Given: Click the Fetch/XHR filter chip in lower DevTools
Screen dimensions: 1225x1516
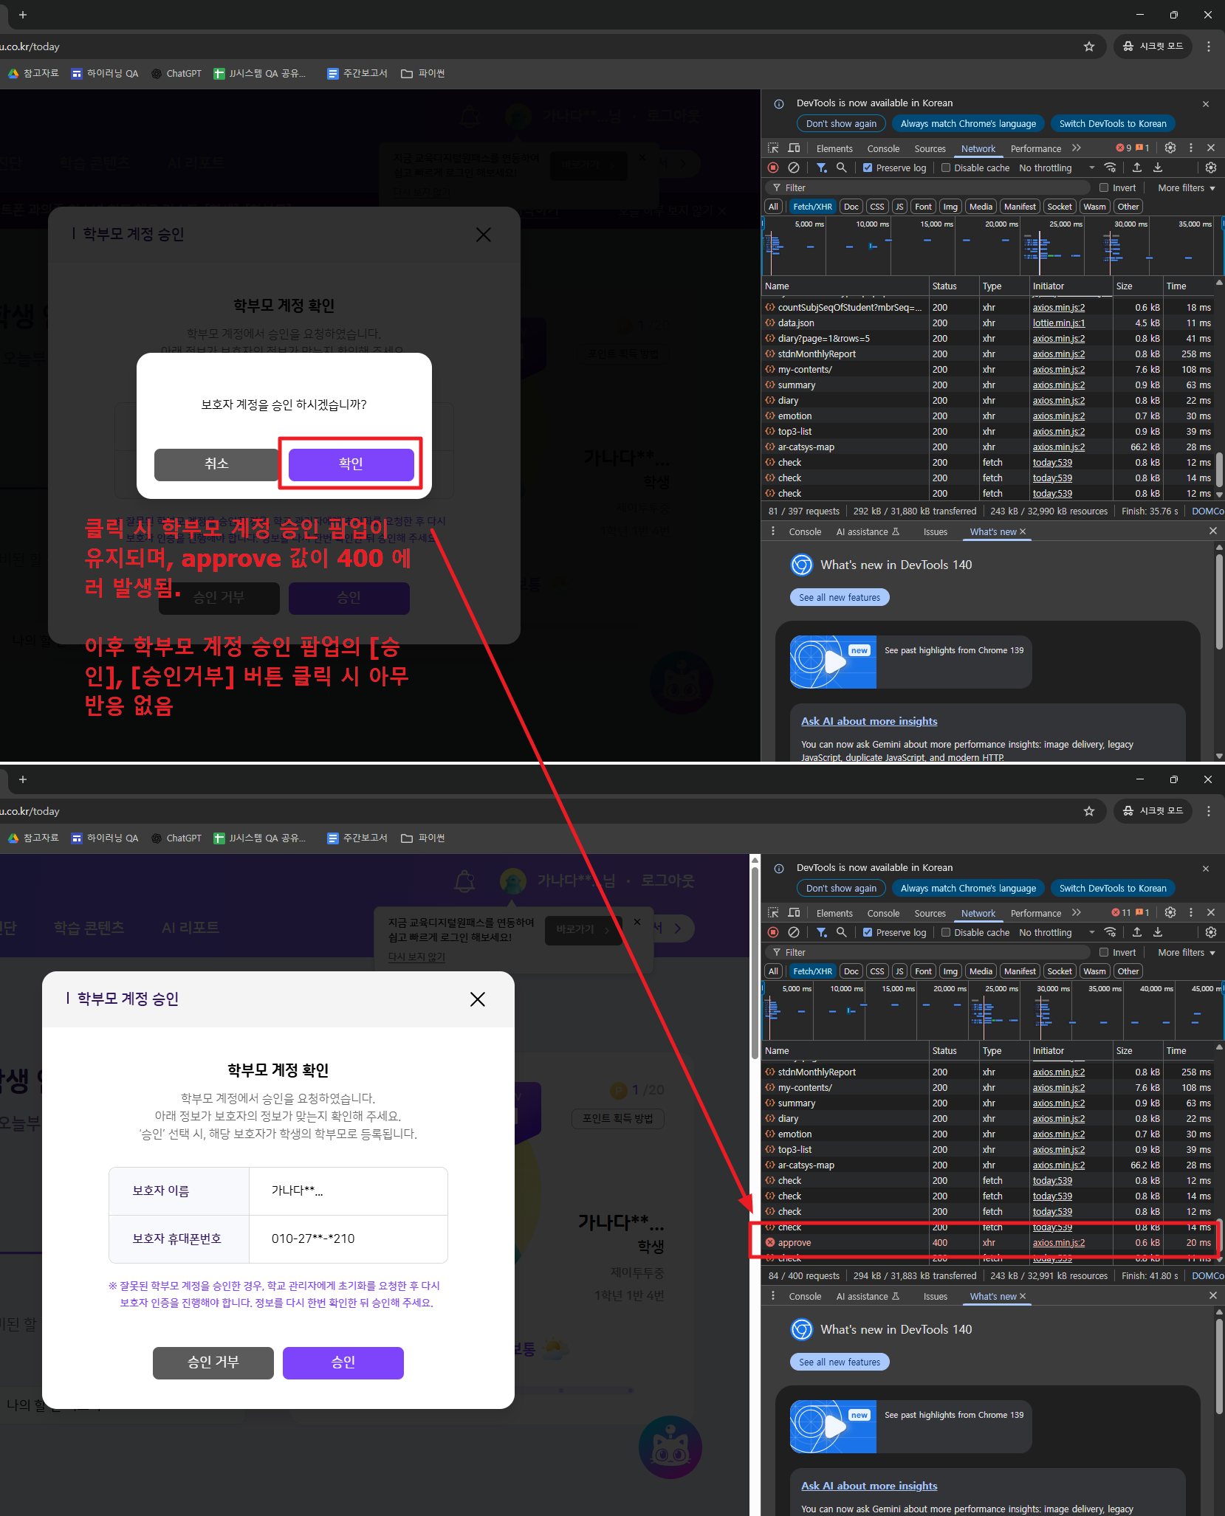Looking at the screenshot, I should pos(812,971).
